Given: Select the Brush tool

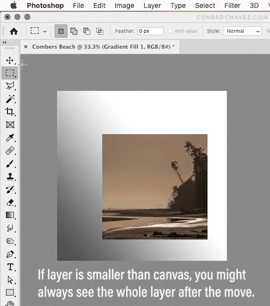Looking at the screenshot, I should pyautogui.click(x=10, y=164).
